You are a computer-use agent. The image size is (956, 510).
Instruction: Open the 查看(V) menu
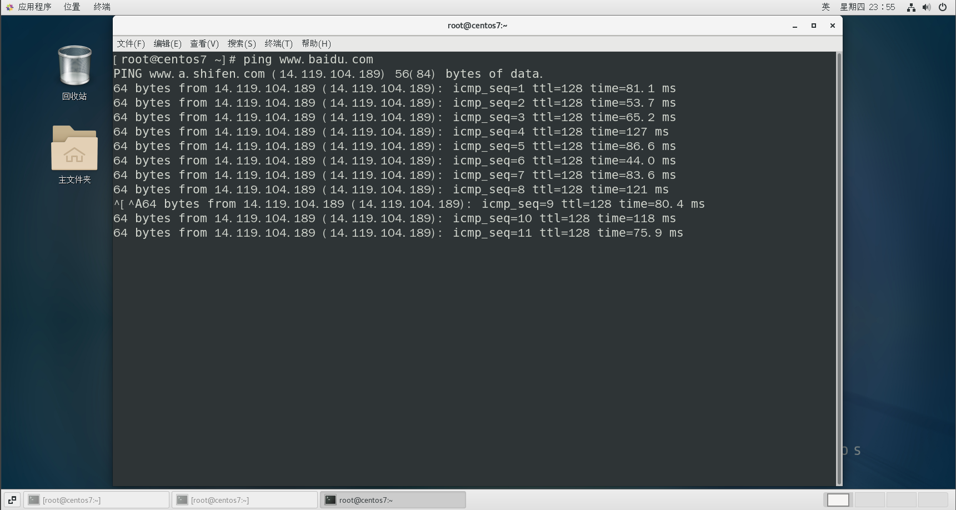pyautogui.click(x=204, y=44)
